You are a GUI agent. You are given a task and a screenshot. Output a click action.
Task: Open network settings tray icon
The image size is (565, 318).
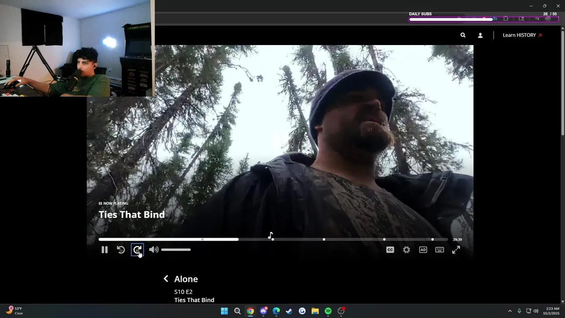528,311
